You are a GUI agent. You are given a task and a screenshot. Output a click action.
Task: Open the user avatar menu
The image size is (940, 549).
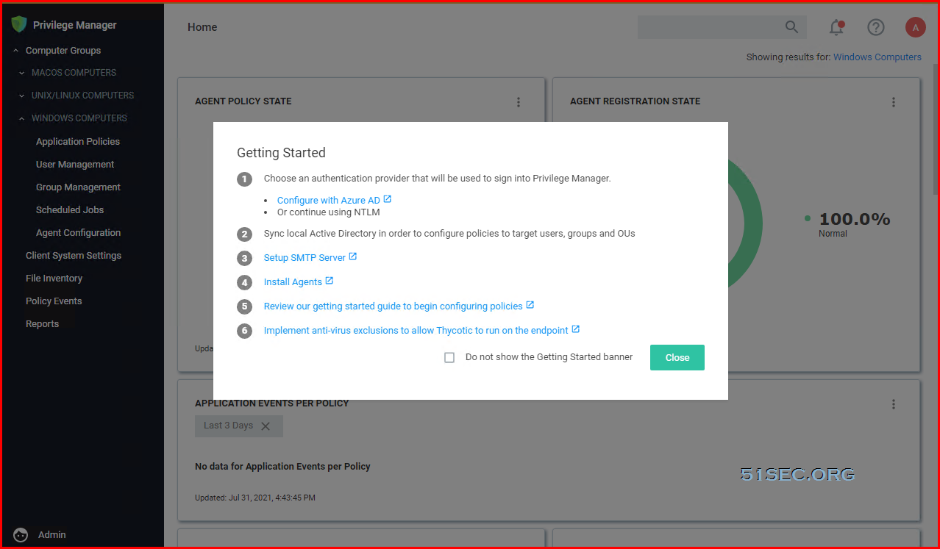tap(915, 27)
